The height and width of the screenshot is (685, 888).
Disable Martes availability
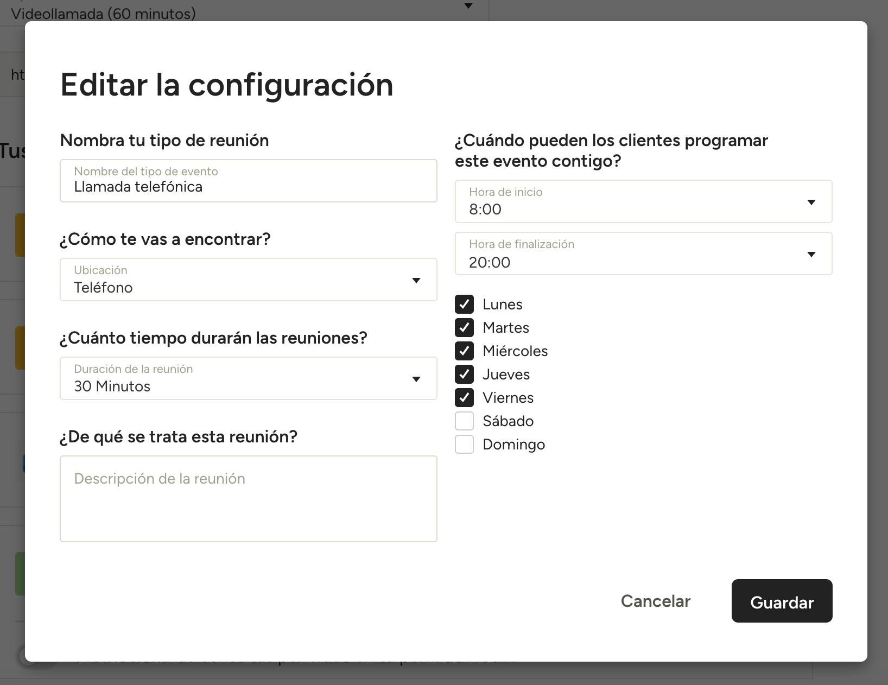pos(464,328)
